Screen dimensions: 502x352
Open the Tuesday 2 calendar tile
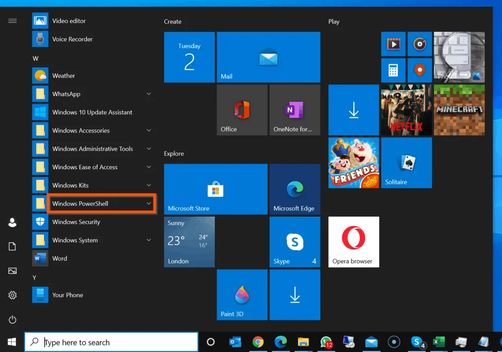click(x=189, y=57)
